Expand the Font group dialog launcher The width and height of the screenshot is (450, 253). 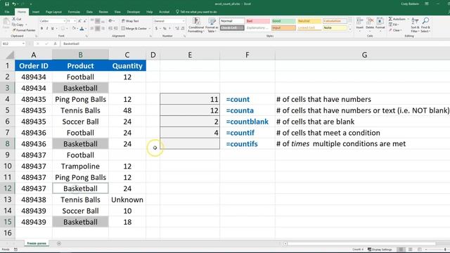(86, 36)
